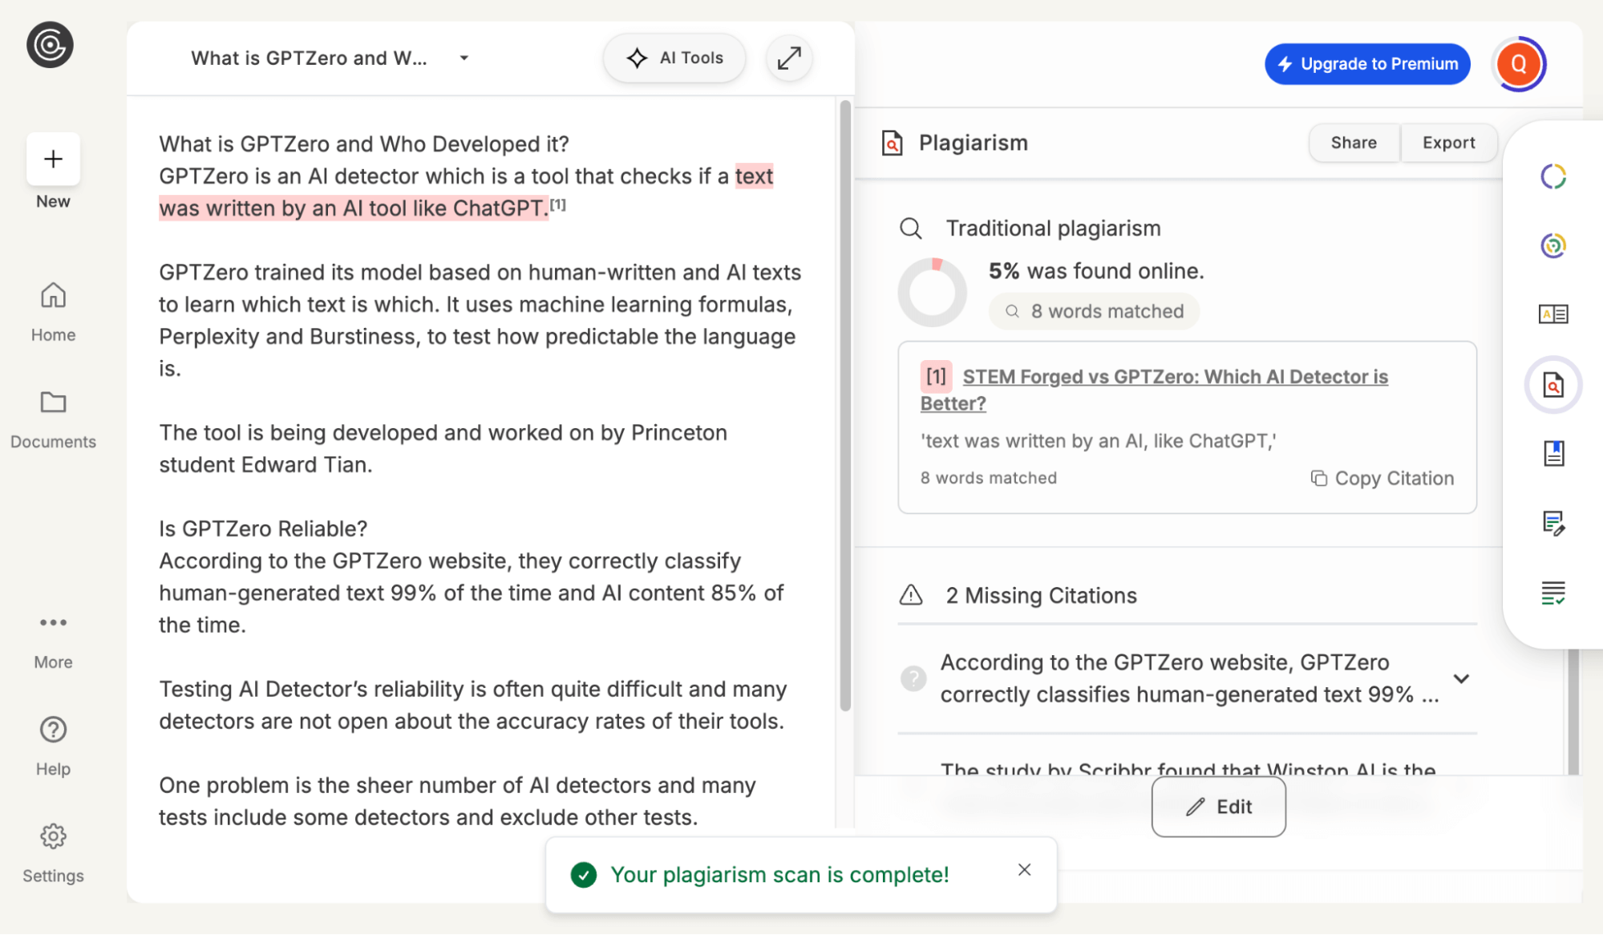Click the 8 words matched pill
The width and height of the screenshot is (1603, 935).
[x=1094, y=311]
